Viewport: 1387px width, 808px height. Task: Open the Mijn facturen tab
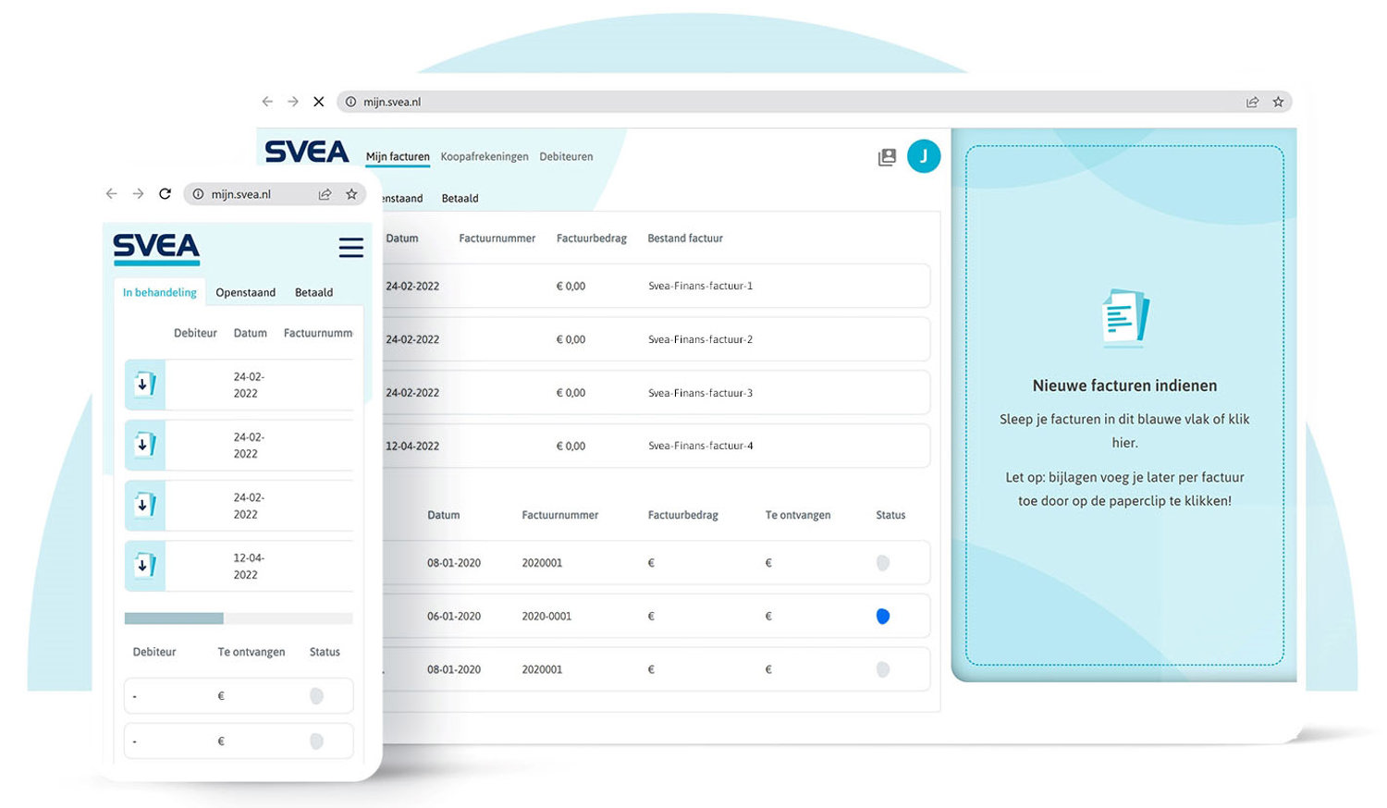coord(398,157)
